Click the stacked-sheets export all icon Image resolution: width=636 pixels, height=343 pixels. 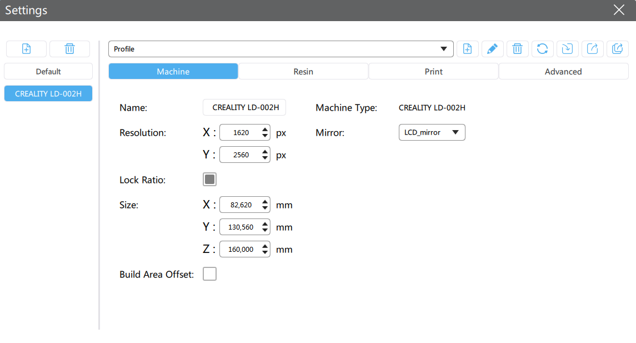(617, 49)
